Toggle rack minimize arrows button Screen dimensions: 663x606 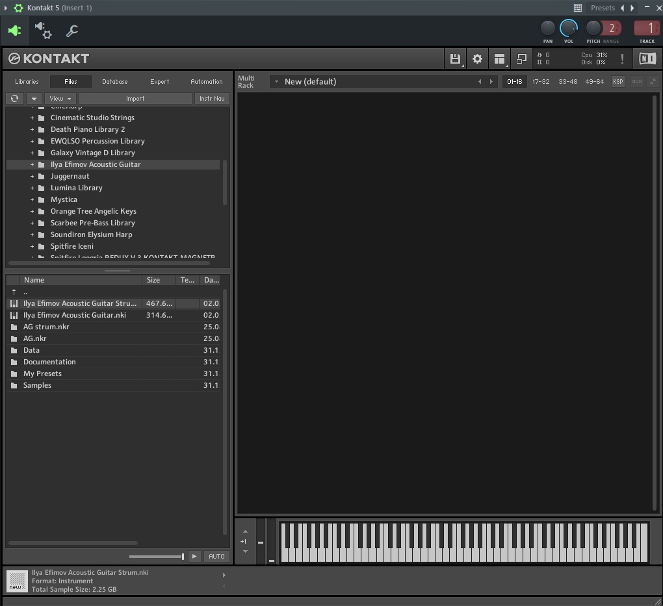[x=653, y=82]
